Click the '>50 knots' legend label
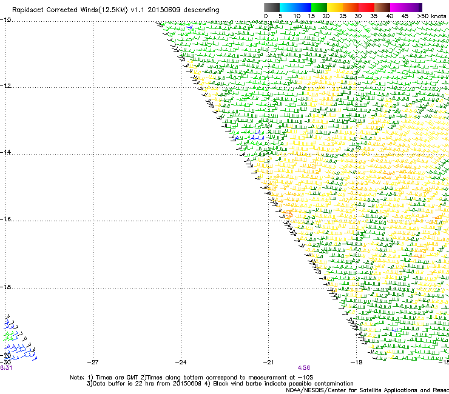The height and width of the screenshot is (394, 449). (431, 16)
